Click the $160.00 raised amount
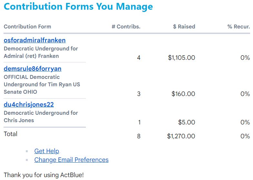This screenshot has width=253, height=180. coord(183,94)
